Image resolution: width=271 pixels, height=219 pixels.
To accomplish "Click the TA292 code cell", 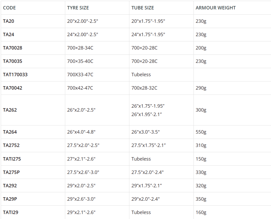I will [10, 186].
